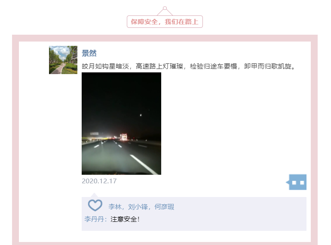This screenshot has width=331, height=245.
Task: Click the phrase 卸甲而归歌凯旋 in the post
Action: point(268,66)
